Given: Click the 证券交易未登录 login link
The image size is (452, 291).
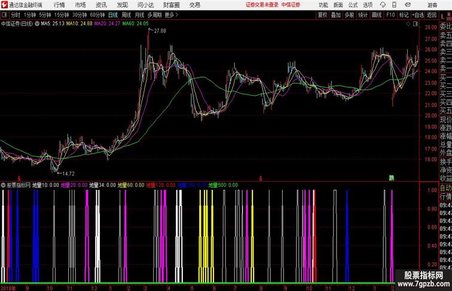Looking at the screenshot, I should click(x=262, y=5).
